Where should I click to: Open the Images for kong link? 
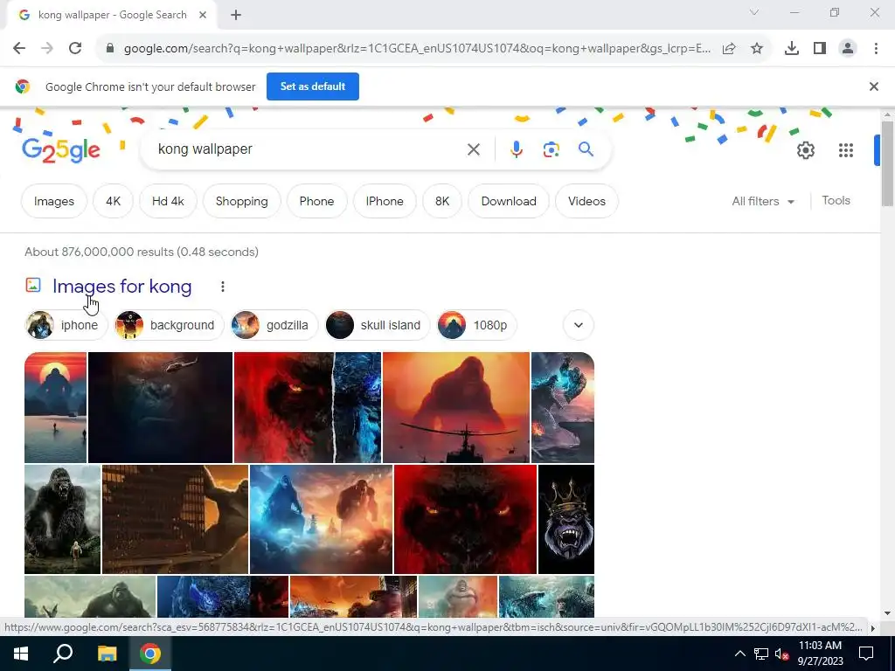tap(122, 287)
